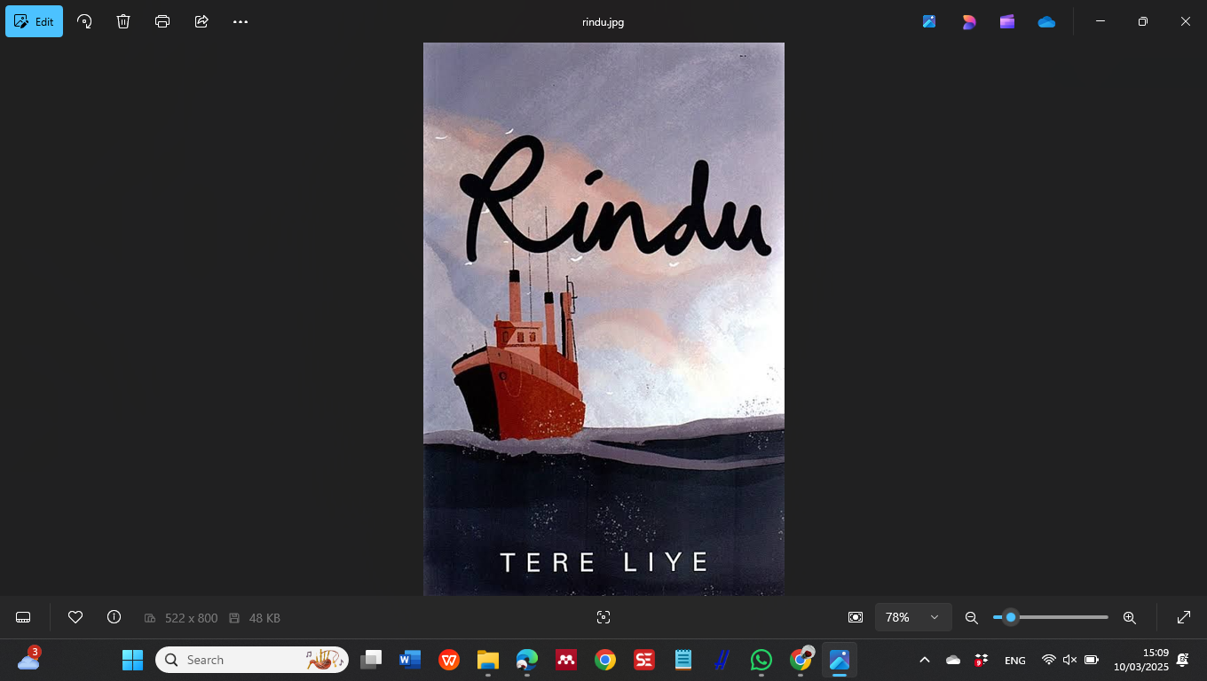Launch WPS Office from the taskbar
The width and height of the screenshot is (1207, 681).
449,660
